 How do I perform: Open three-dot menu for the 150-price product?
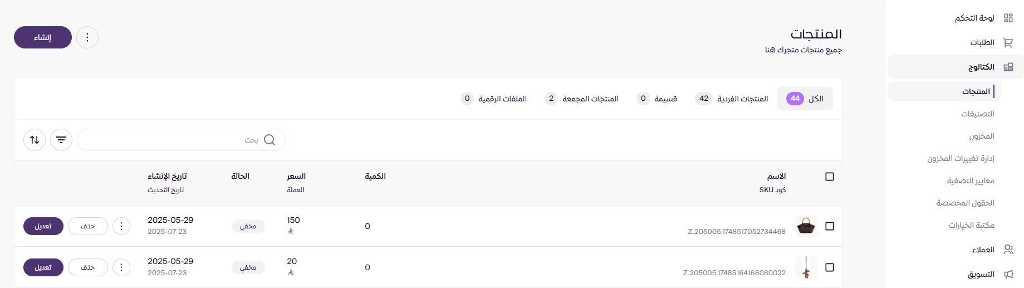coord(121,226)
